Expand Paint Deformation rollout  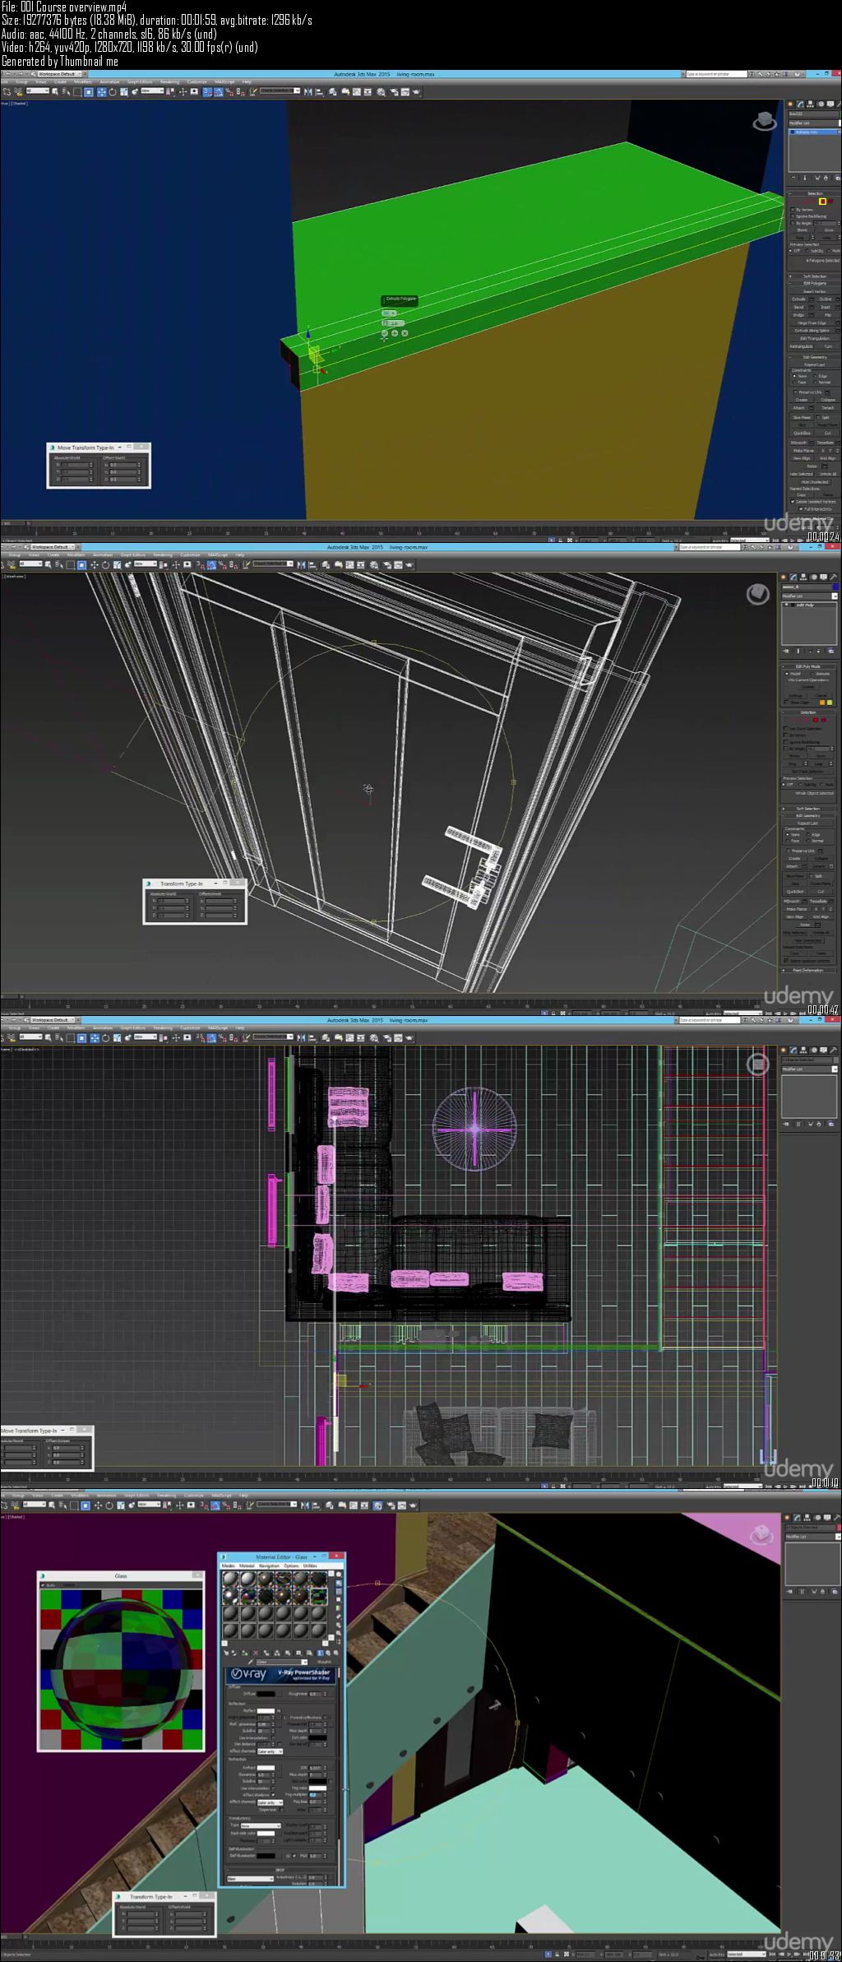click(808, 969)
